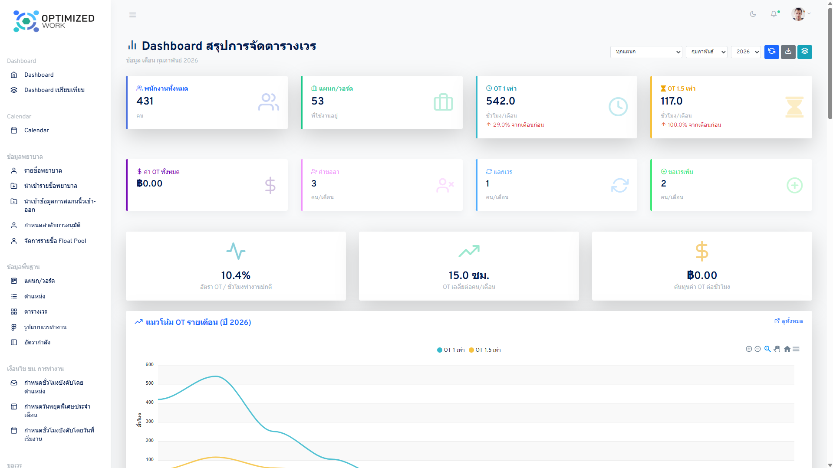Select the chart selection zoom tool
This screenshot has height=468, width=833.
[x=767, y=349]
